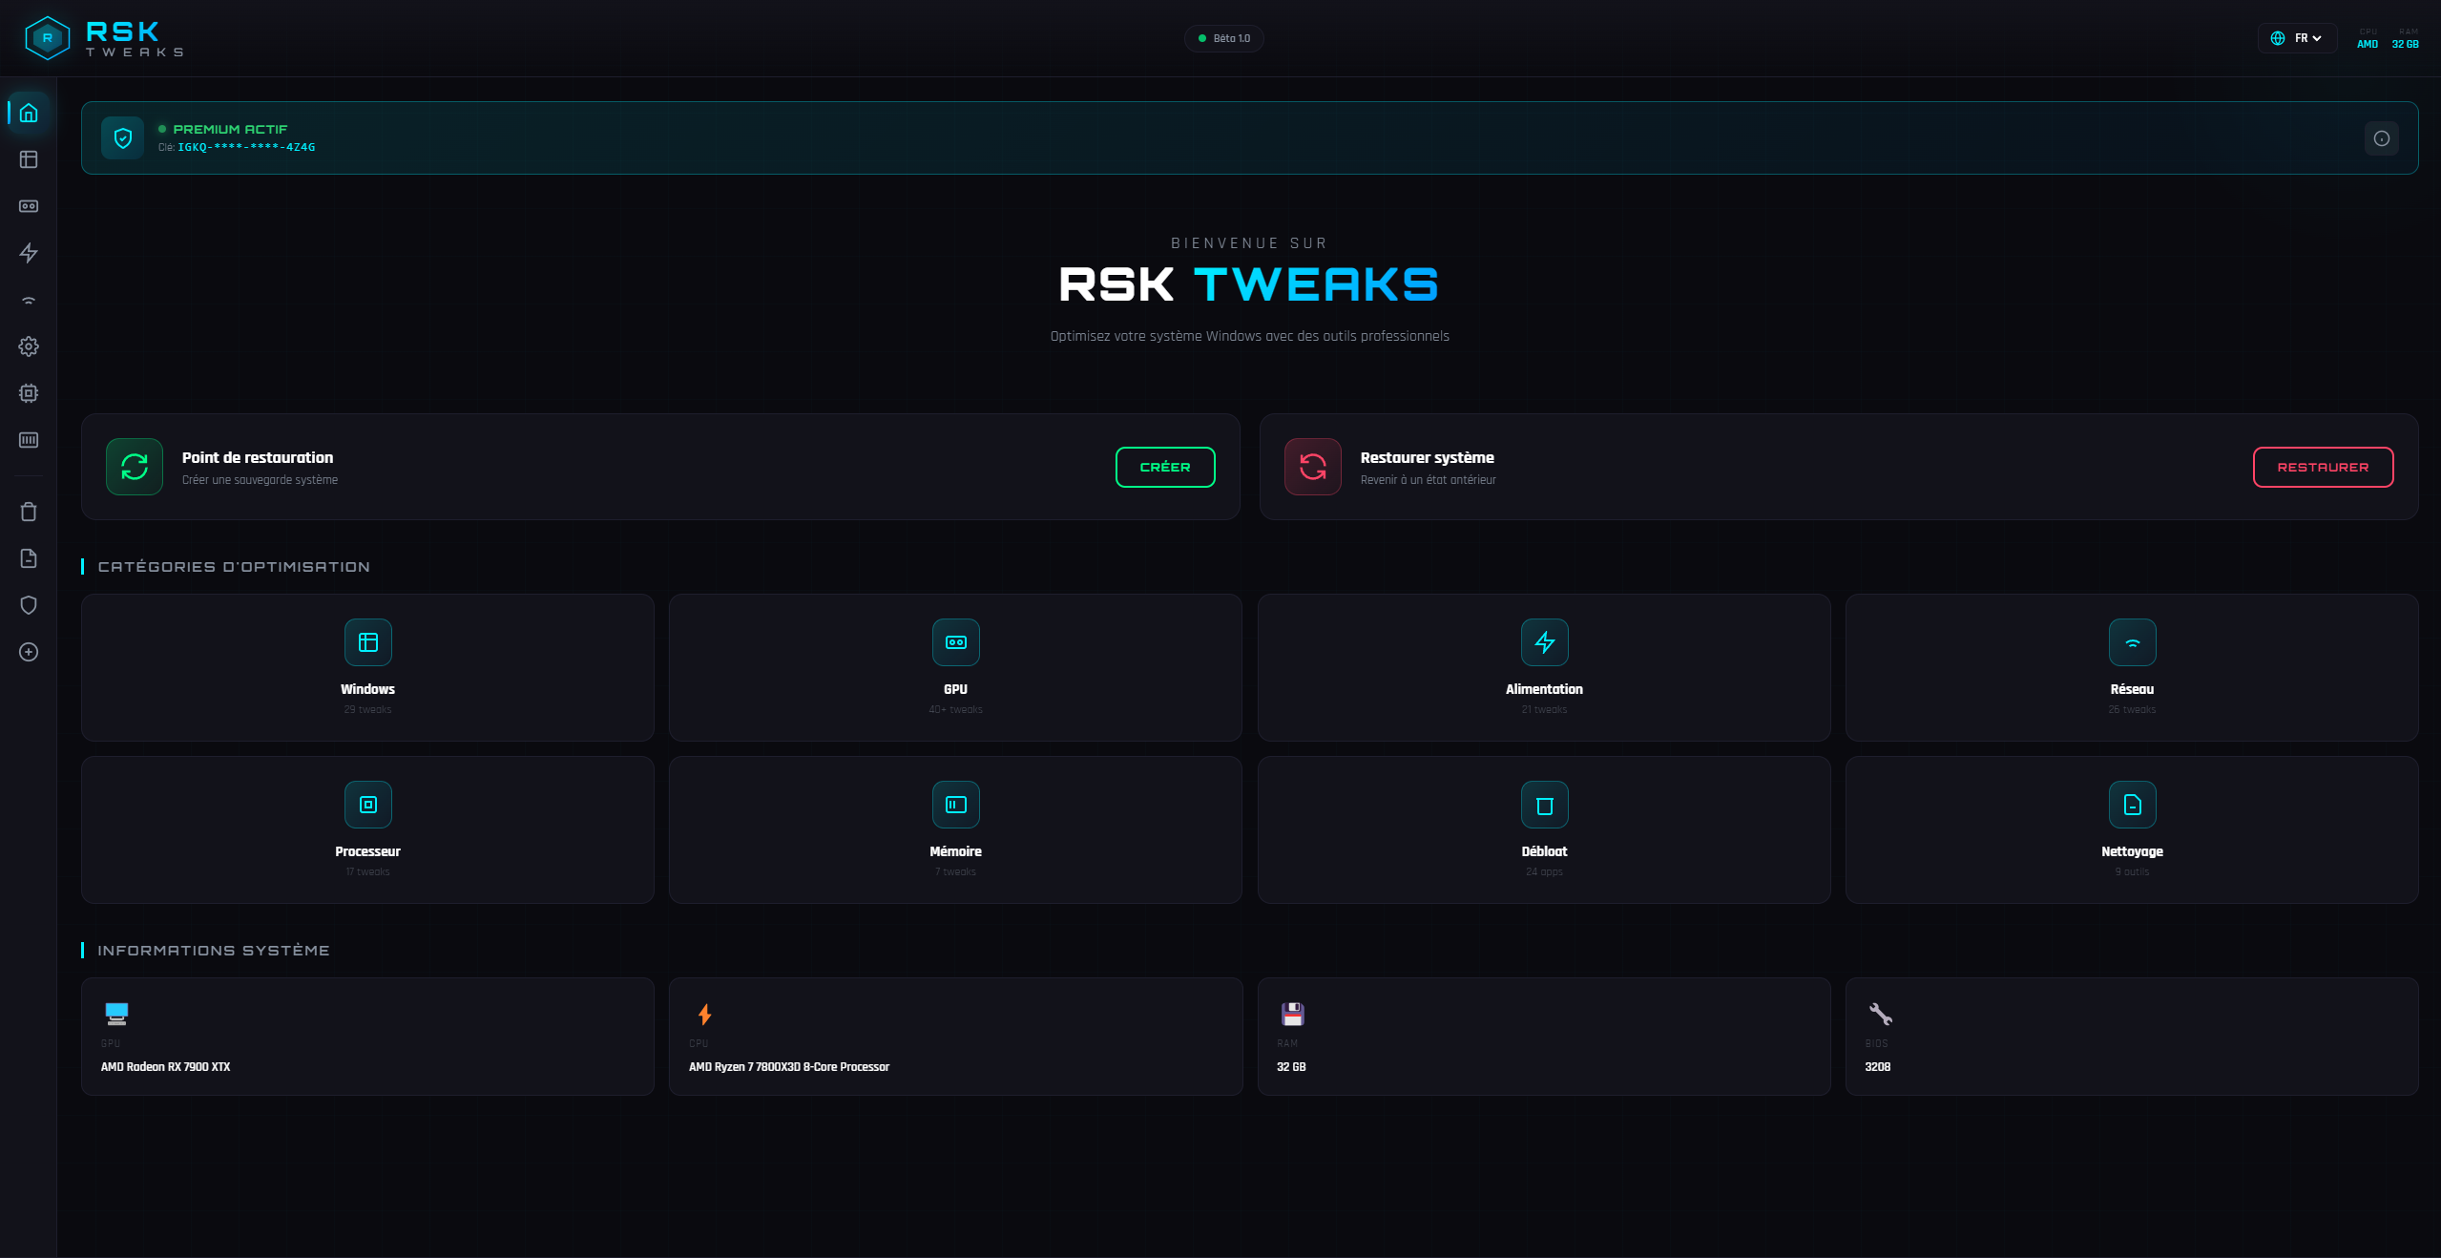Open the Processeur chip icon in the sidebar

[x=29, y=393]
